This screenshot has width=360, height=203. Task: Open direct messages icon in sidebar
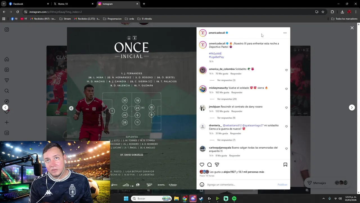click(x=7, y=80)
